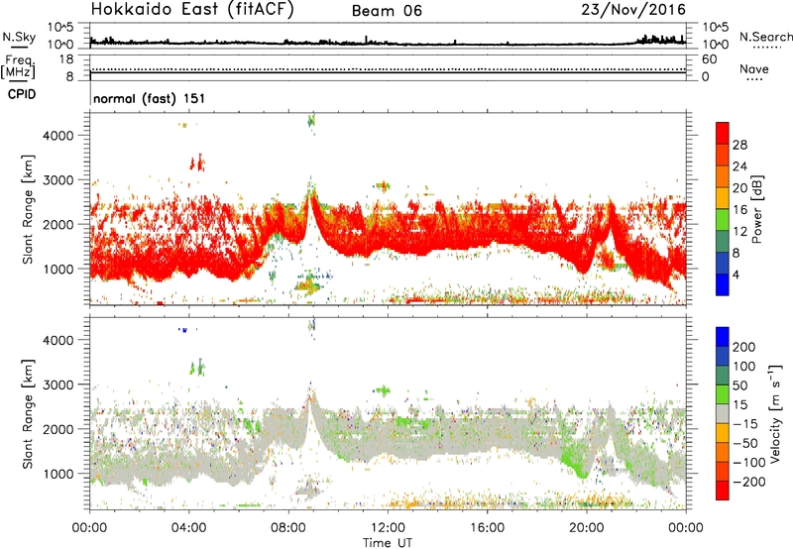The image size is (793, 549).
Task: Click the date '23/Nov/2016'
Action: point(633,10)
